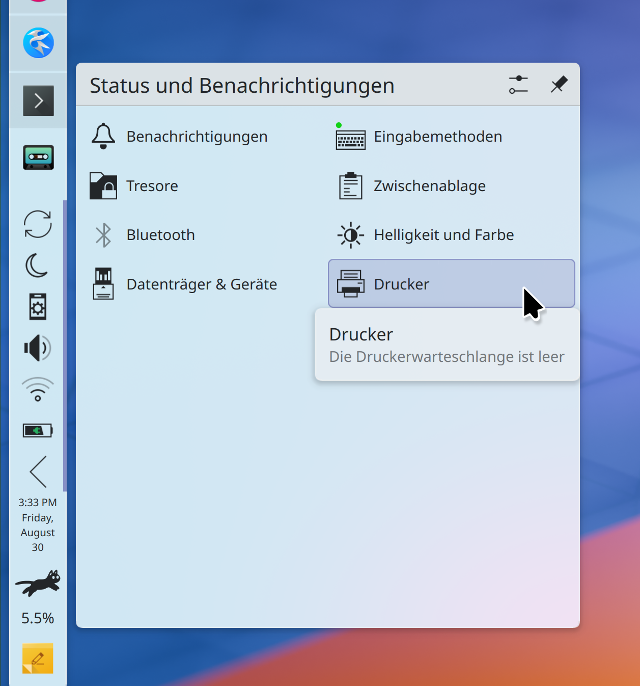Open the Tresore vaults entry
This screenshot has width=640, height=686.
click(x=152, y=186)
